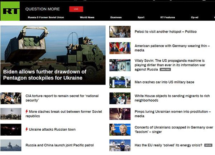
Task: Click the Pelosi article thumbnail
Action: click(120, 32)
